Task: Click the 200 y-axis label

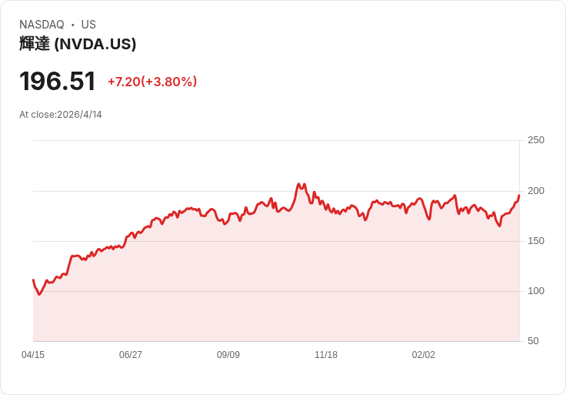Action: point(536,191)
